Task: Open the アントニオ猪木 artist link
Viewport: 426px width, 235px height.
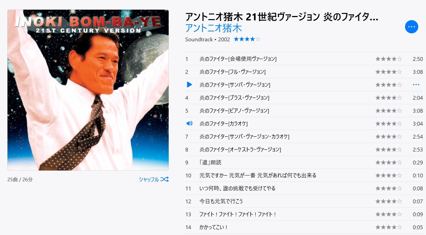Action: coord(213,28)
